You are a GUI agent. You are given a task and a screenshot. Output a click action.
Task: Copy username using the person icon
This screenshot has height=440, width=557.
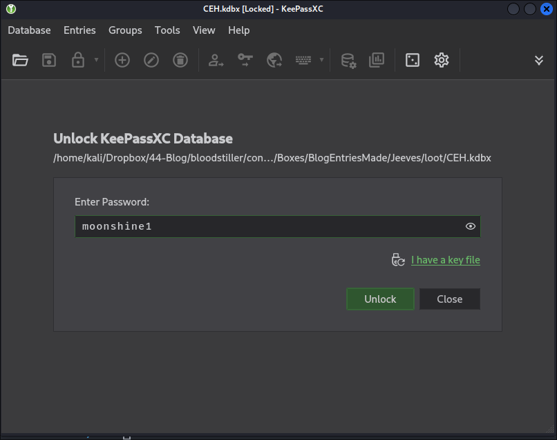pos(216,60)
